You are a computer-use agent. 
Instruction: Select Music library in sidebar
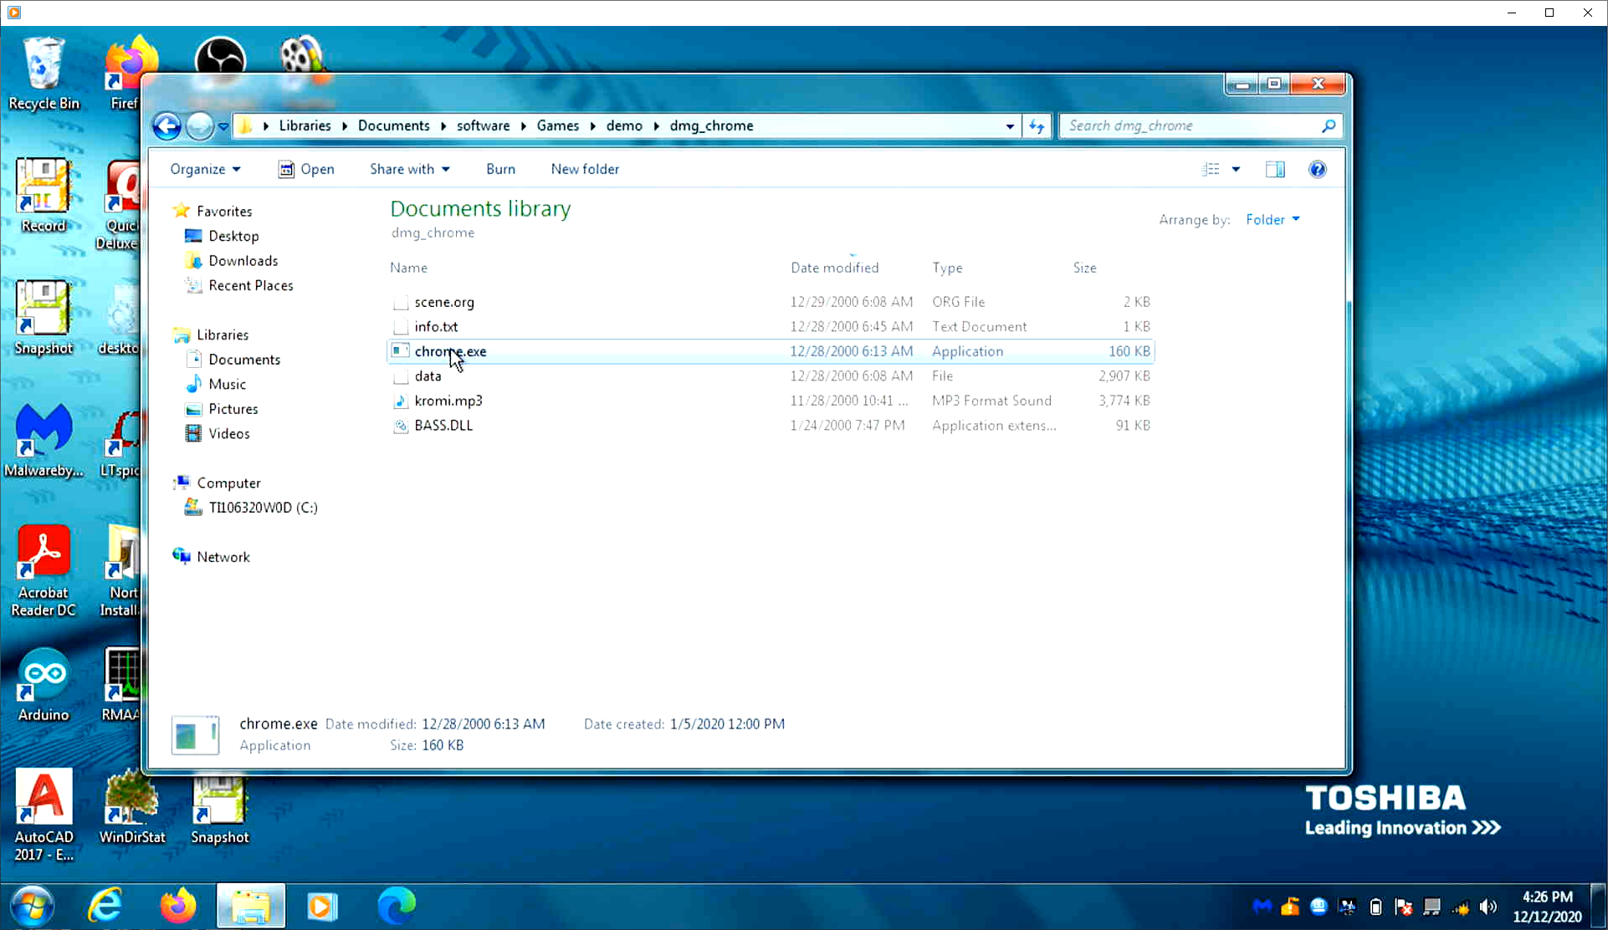(x=227, y=384)
